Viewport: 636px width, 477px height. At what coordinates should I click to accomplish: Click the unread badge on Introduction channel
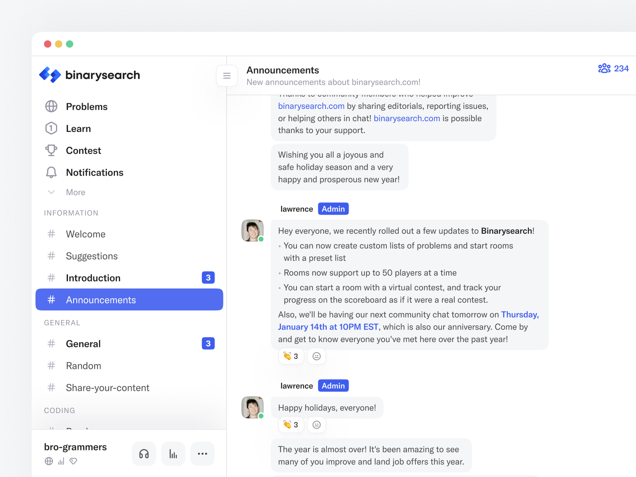(x=208, y=277)
